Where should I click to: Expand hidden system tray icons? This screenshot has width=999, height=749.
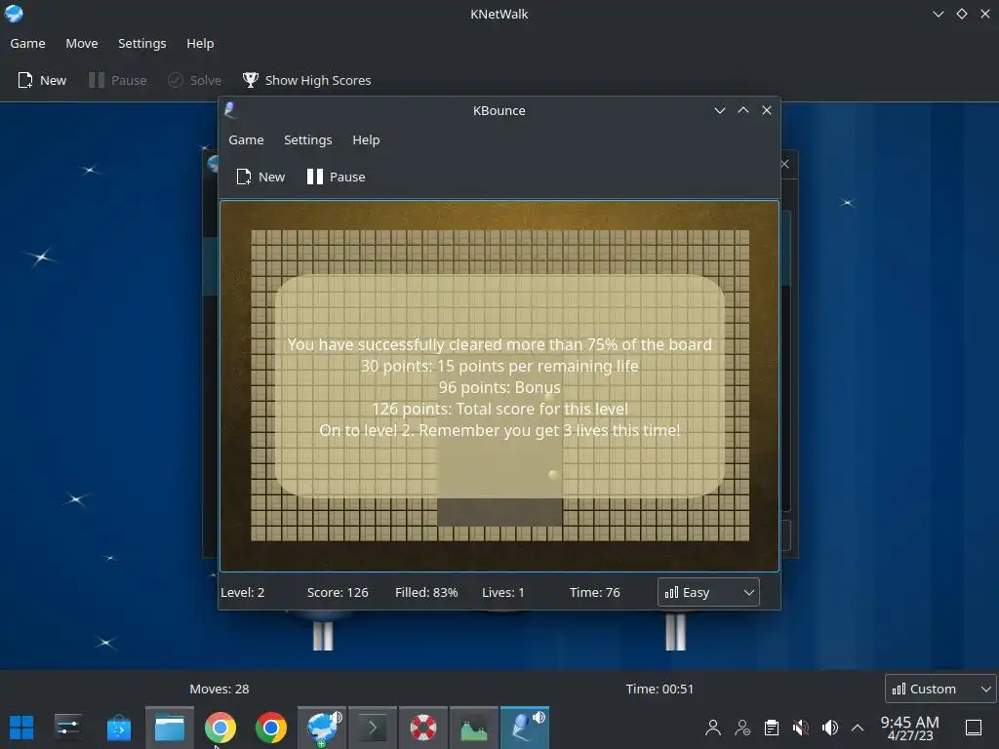click(x=858, y=728)
